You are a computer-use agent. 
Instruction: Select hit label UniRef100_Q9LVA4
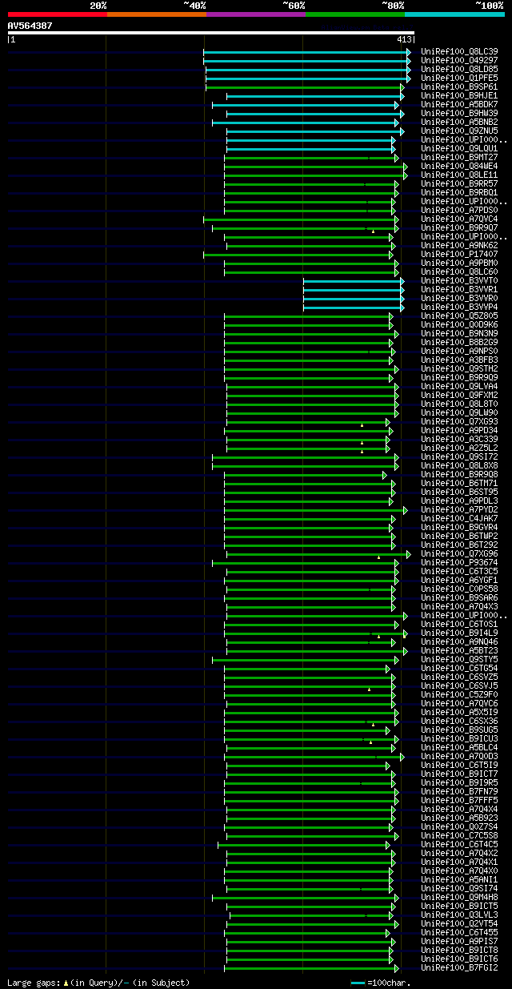(x=460, y=386)
